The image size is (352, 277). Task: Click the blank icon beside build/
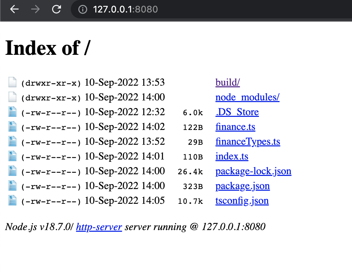(x=12, y=82)
